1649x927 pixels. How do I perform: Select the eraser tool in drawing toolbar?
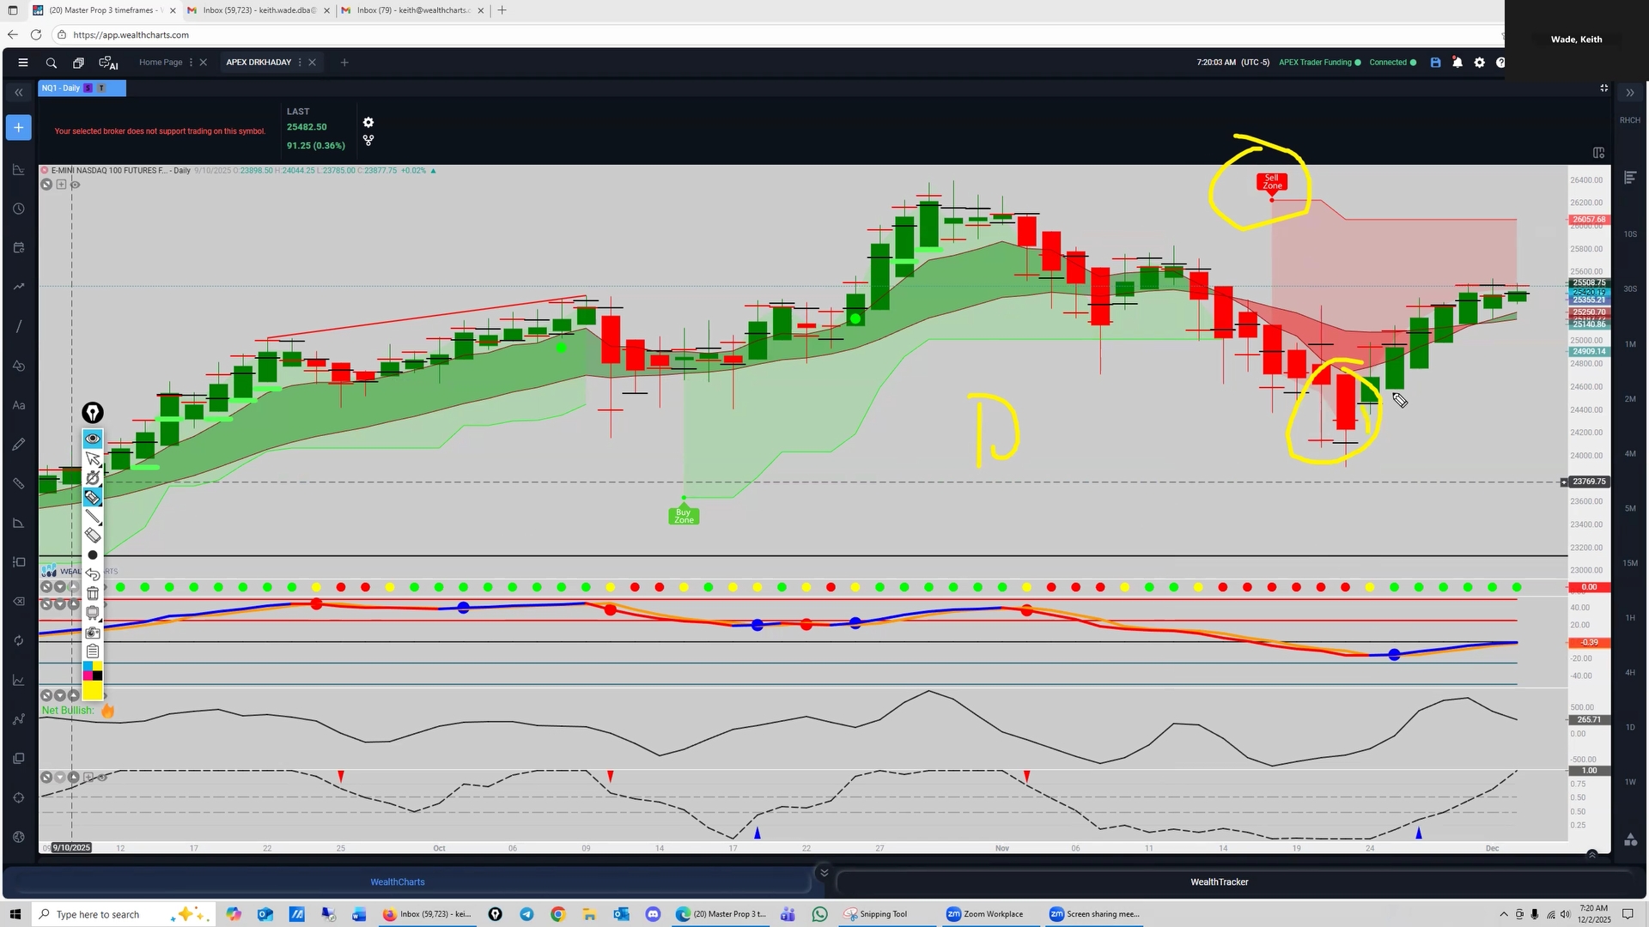point(93,536)
